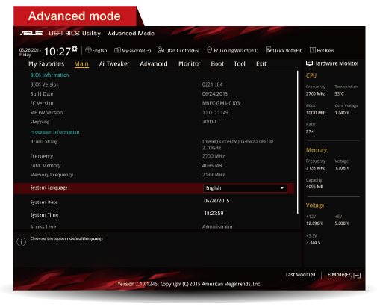Select the System Language row label

coord(49,188)
